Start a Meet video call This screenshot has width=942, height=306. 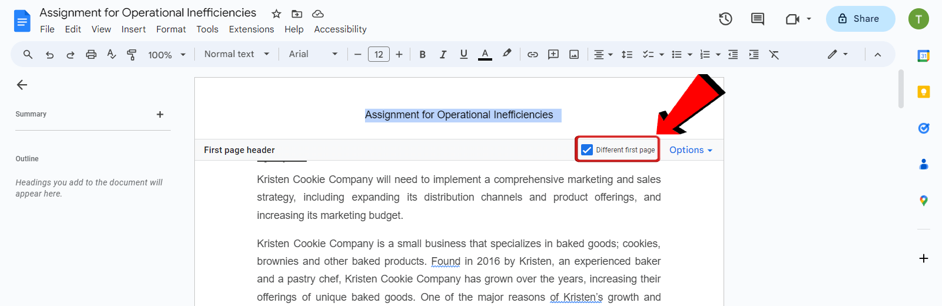click(792, 19)
